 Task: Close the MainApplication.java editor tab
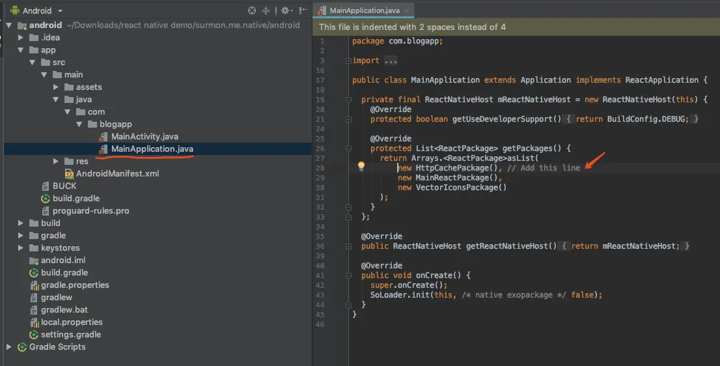[406, 10]
